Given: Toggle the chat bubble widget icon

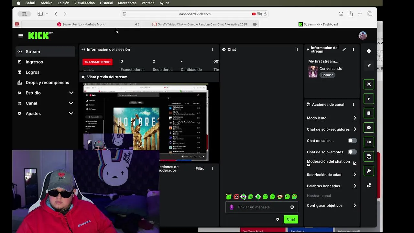Looking at the screenshot, I should tap(369, 128).
